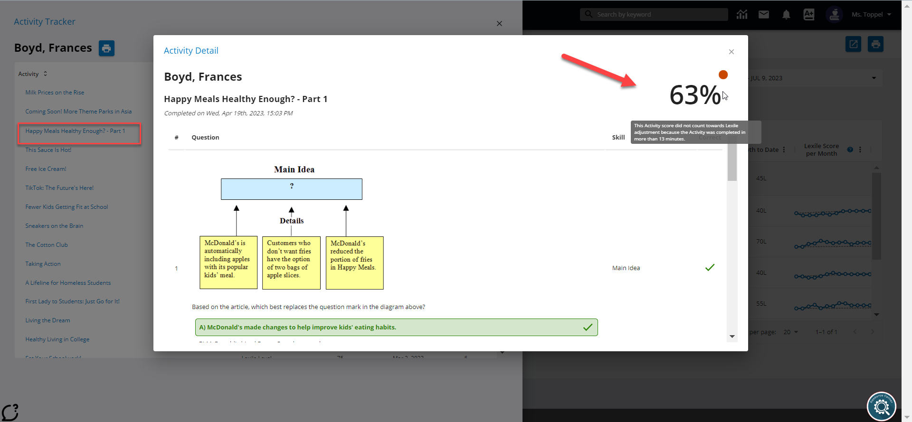Screen dimensions: 912x422
Task: Open the rows per page dropdown showing 20
Action: point(791,332)
